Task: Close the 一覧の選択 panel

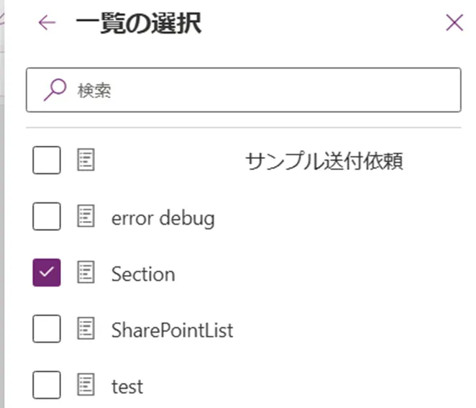Action: 454,23
